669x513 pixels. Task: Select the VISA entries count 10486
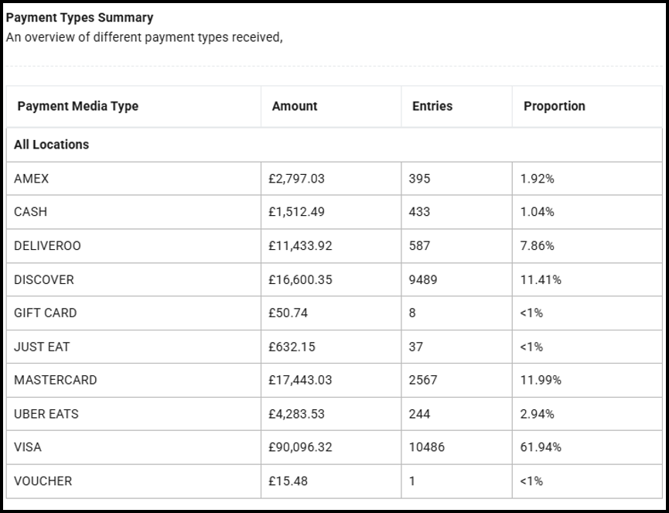[x=427, y=447]
